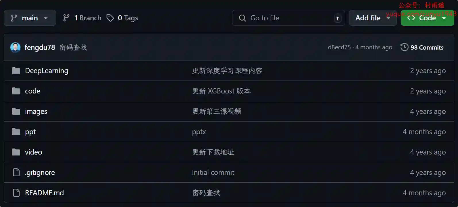Click the ppt folder icon
The width and height of the screenshot is (458, 207).
coord(16,132)
